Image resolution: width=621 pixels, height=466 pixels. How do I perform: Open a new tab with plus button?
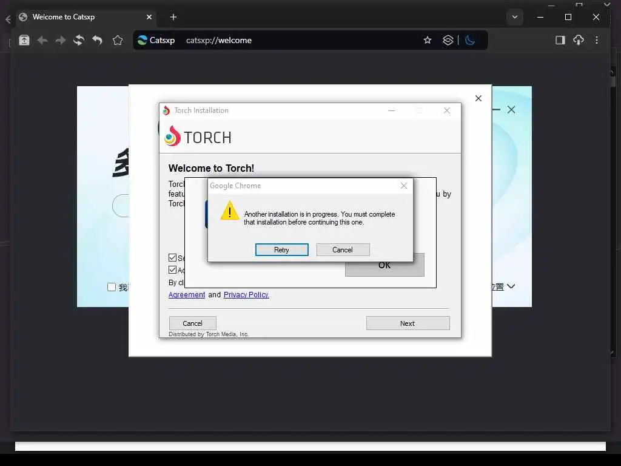[x=173, y=17]
